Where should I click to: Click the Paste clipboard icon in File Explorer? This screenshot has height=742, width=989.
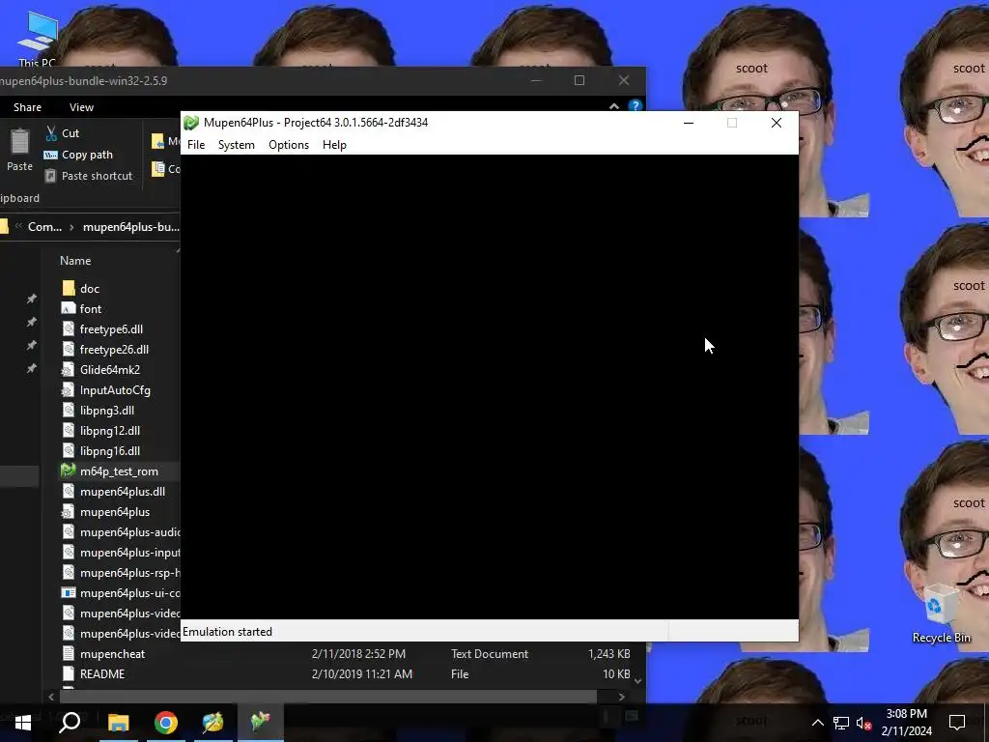point(19,142)
